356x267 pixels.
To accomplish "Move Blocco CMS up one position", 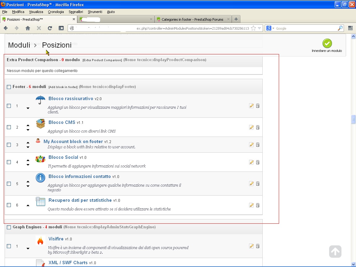I will tap(28, 125).
